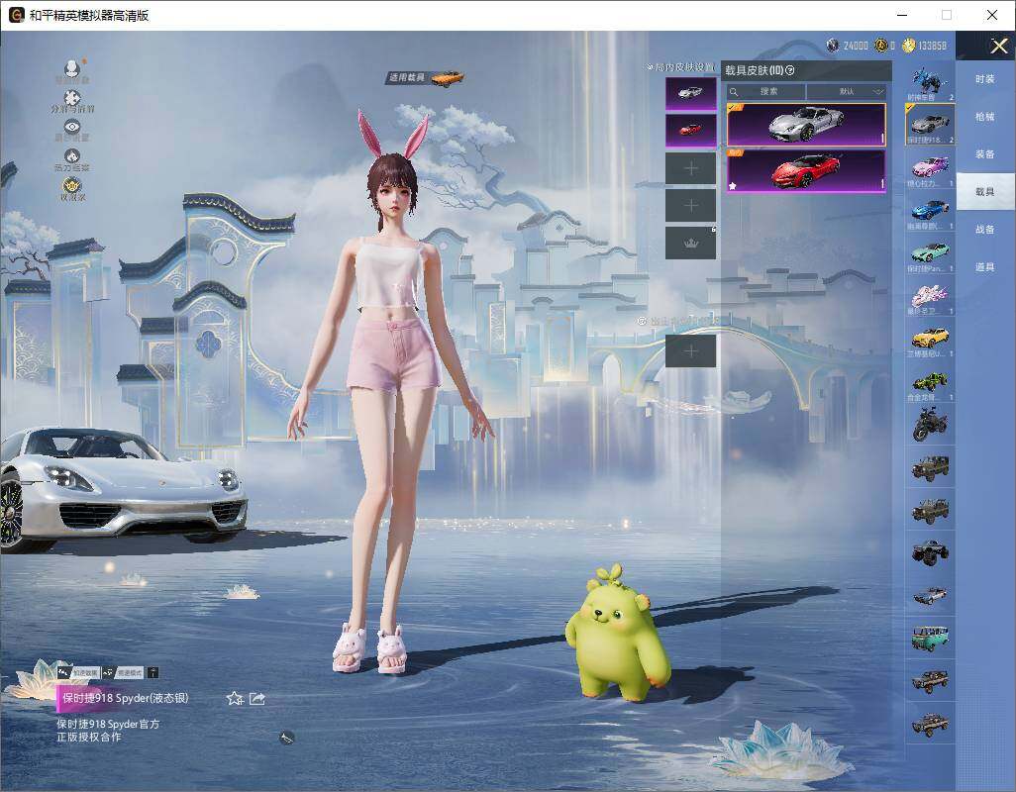Image resolution: width=1016 pixels, height=792 pixels.
Task: Click the horse icon on the left column
Action: 72,156
